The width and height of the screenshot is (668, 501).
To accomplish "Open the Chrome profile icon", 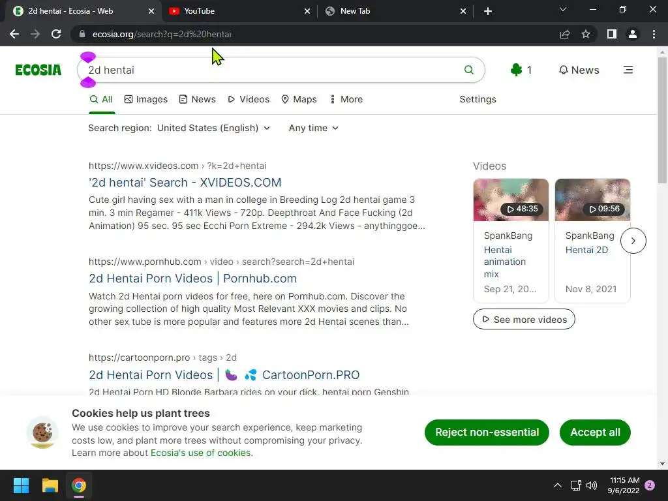I will coord(633,34).
